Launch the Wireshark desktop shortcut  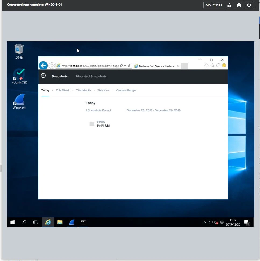(x=19, y=101)
